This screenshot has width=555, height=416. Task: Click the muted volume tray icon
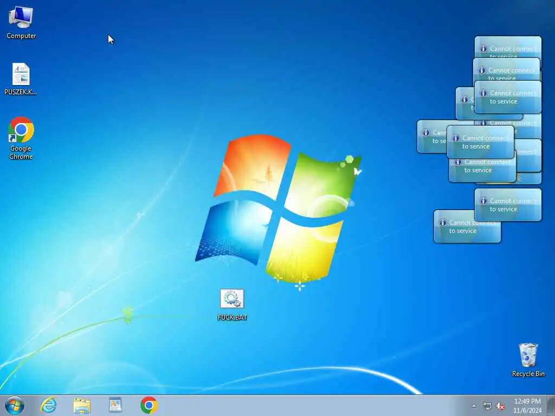[500, 406]
